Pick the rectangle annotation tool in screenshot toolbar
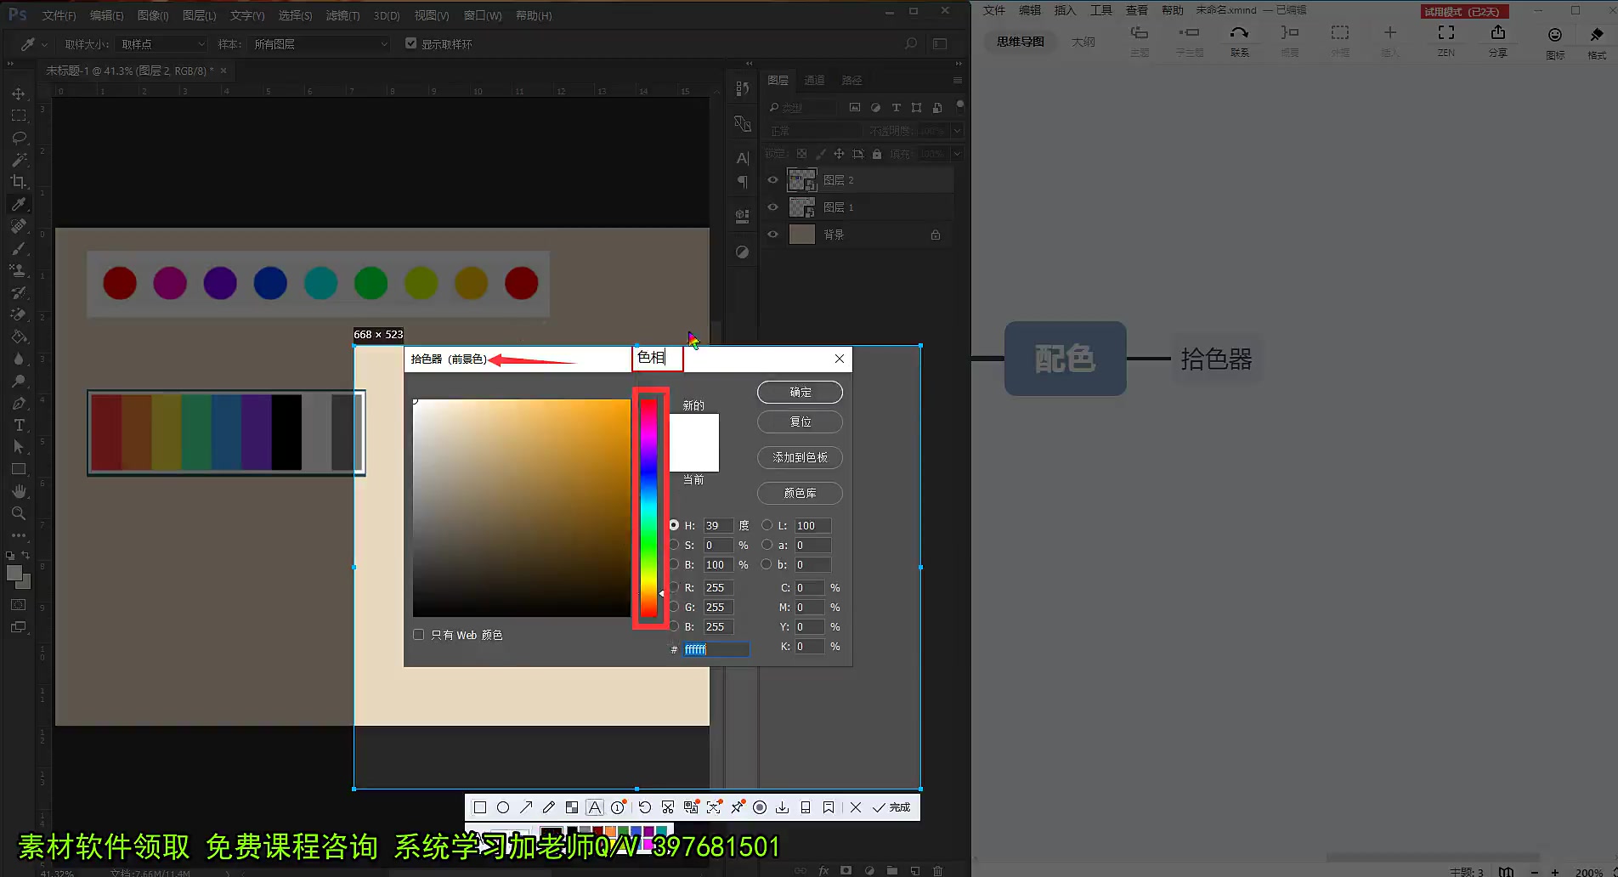The image size is (1618, 877). (480, 807)
